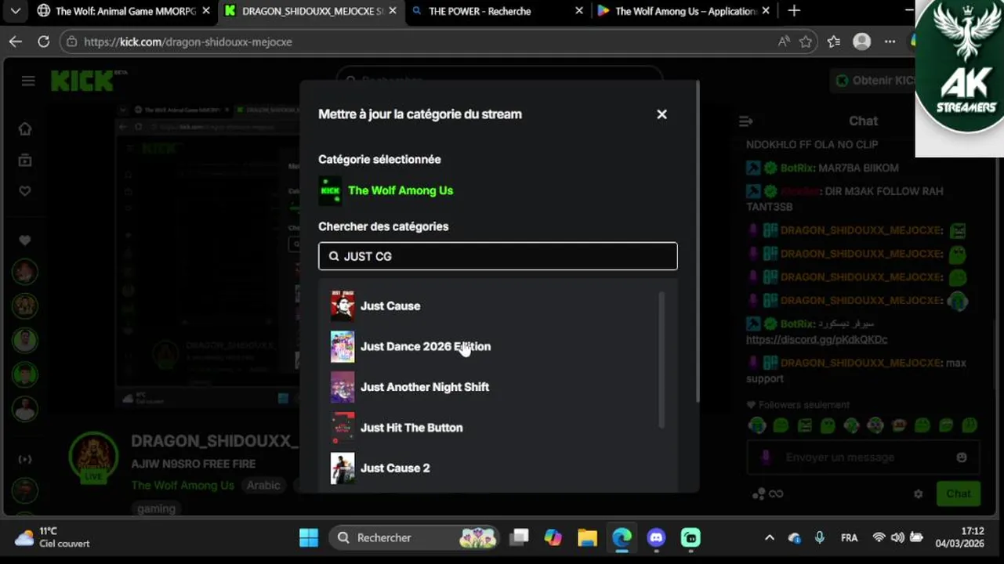Click Just Another Night Shift thumbnail

tap(343, 387)
